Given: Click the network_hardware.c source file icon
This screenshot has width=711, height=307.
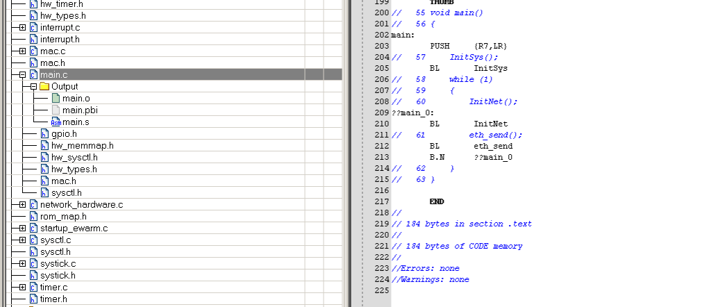Looking at the screenshot, I should [33, 205].
